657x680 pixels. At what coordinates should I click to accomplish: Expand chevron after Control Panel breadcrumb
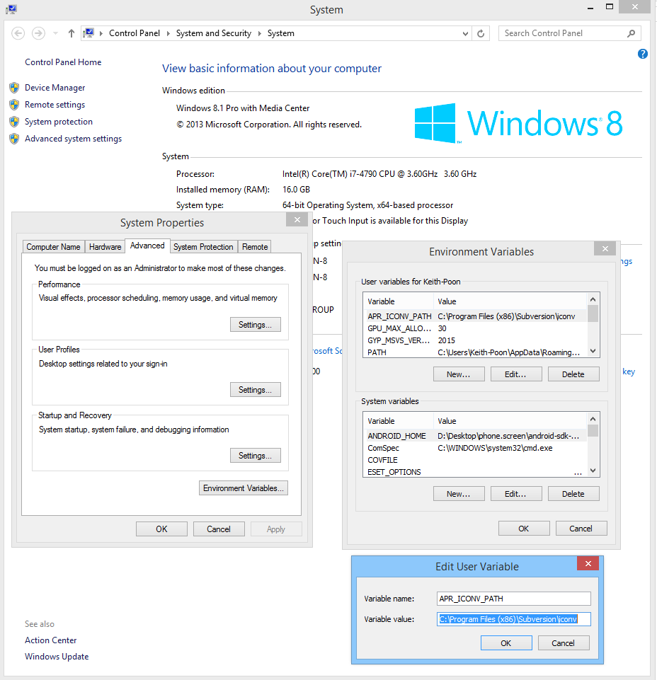click(x=168, y=33)
